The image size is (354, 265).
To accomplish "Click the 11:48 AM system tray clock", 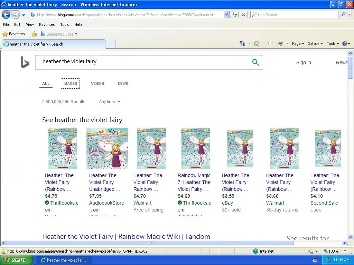I will [x=341, y=260].
